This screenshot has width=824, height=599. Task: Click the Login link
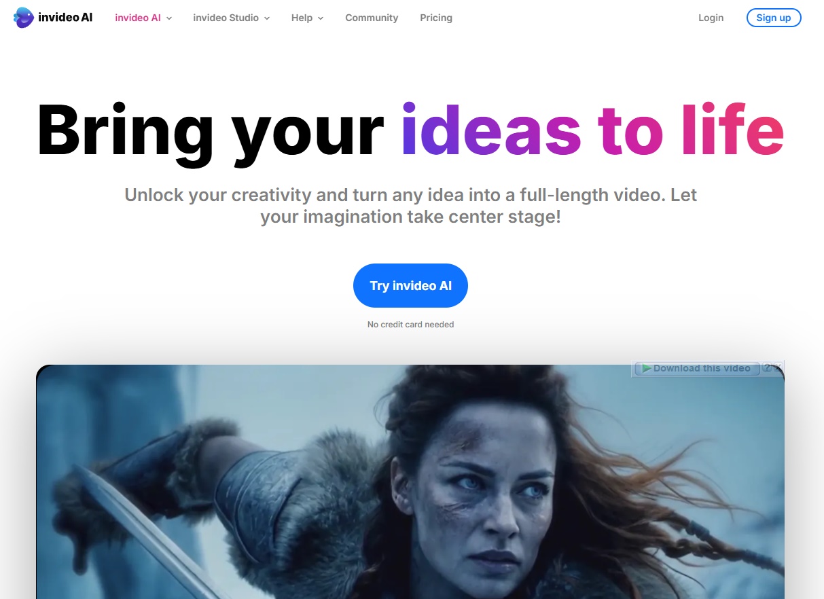click(711, 18)
